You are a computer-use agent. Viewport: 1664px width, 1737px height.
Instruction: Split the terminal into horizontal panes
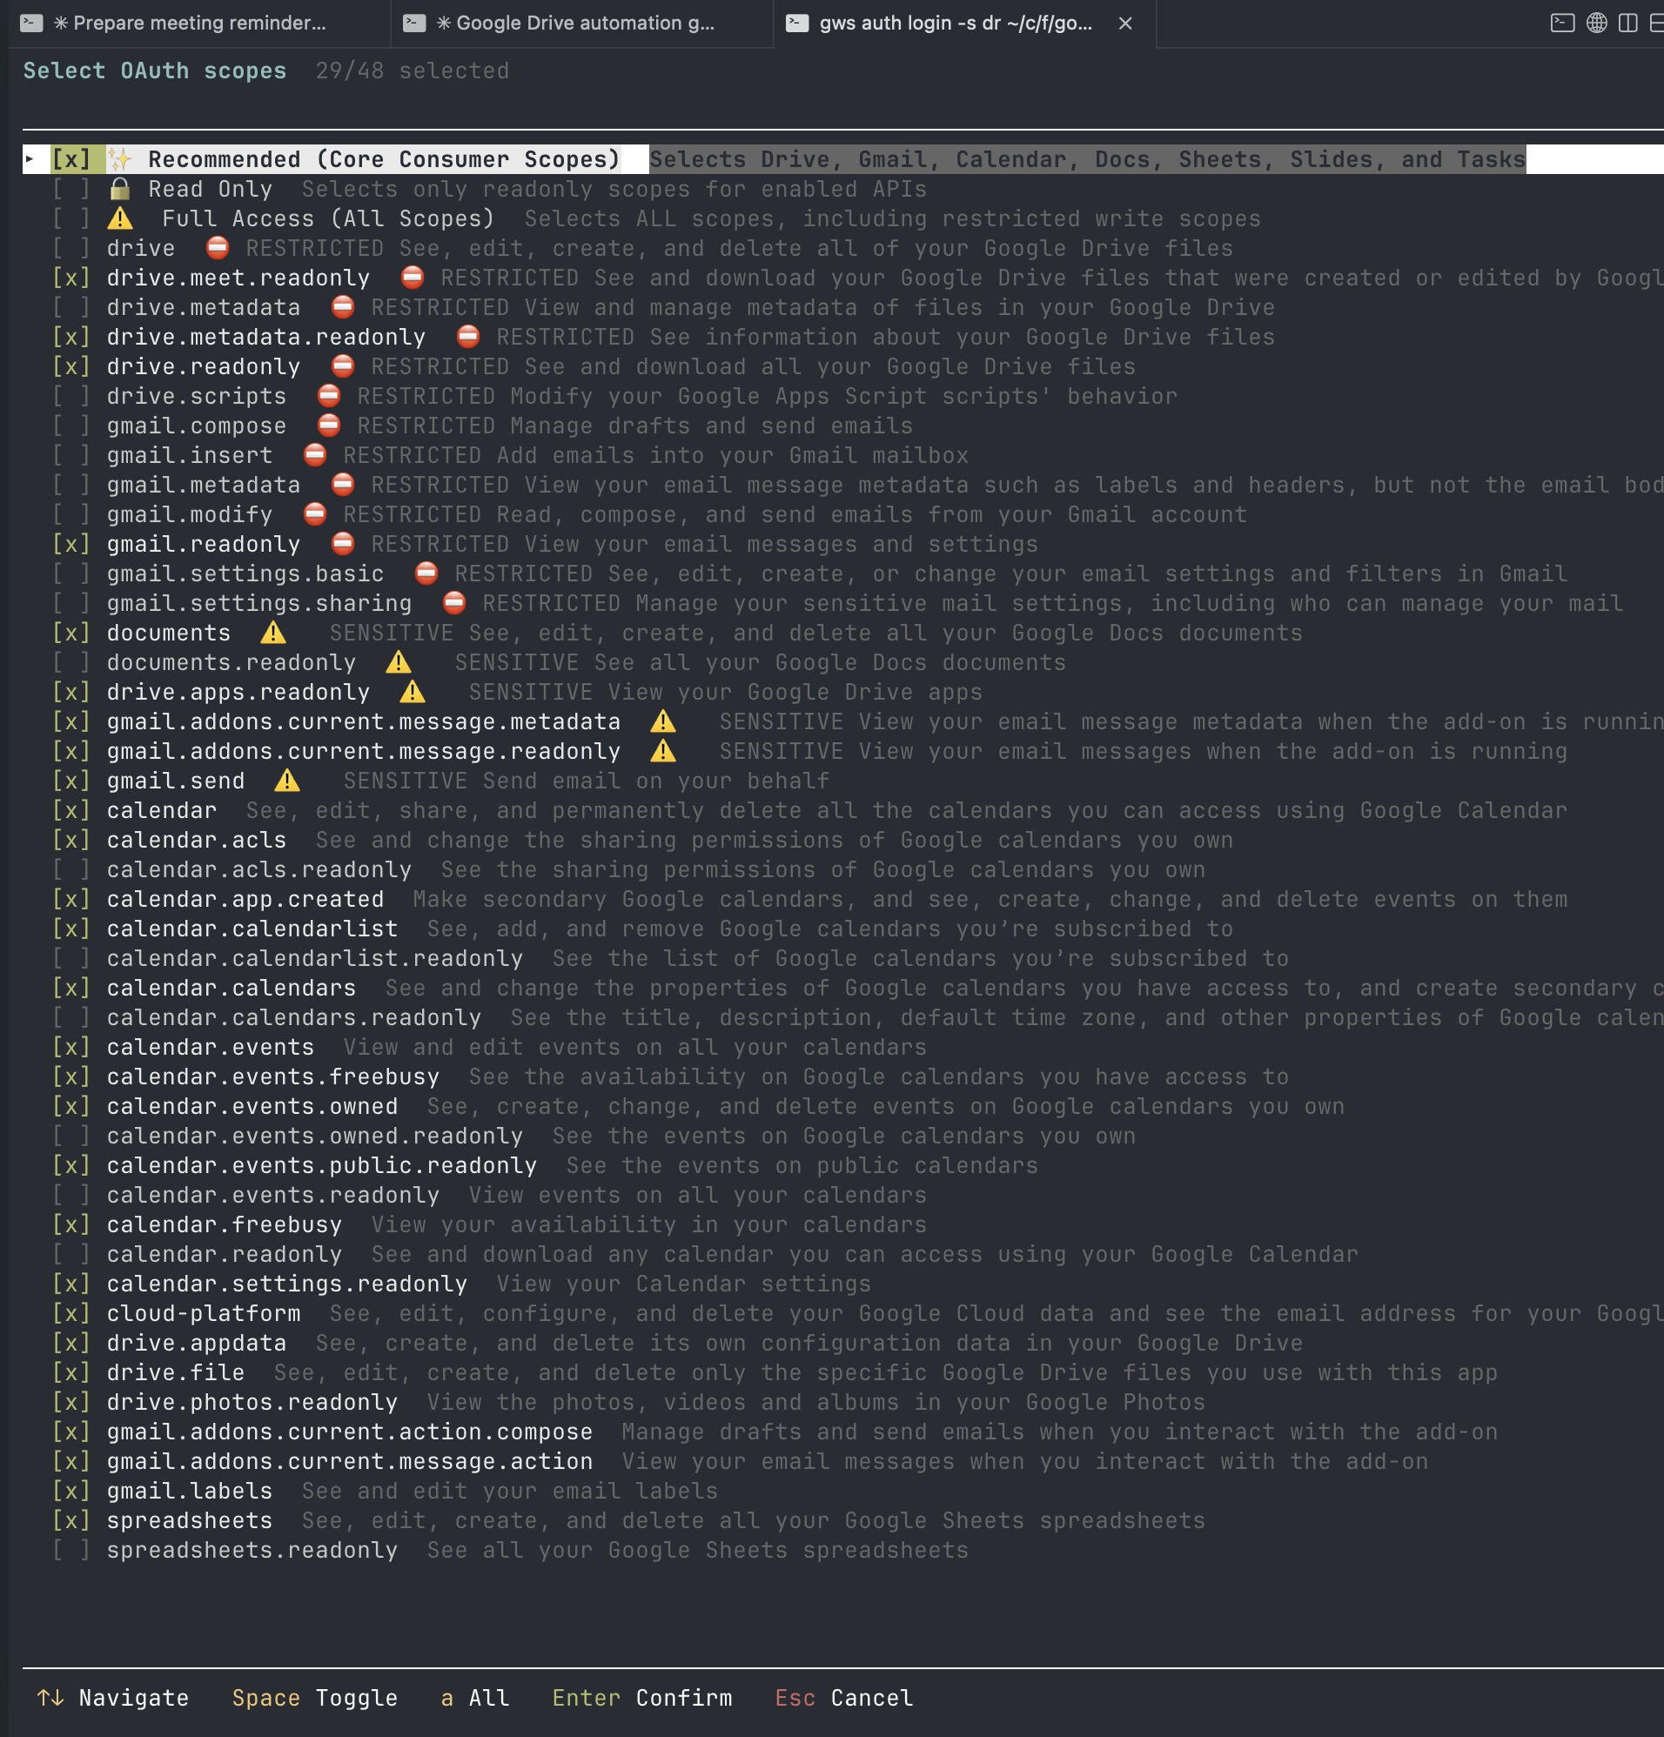(1658, 23)
